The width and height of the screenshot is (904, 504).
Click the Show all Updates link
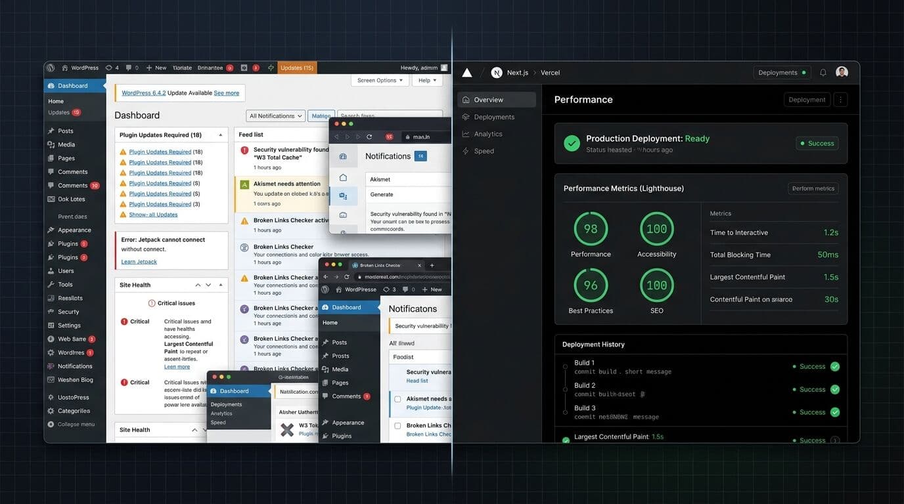tap(153, 215)
